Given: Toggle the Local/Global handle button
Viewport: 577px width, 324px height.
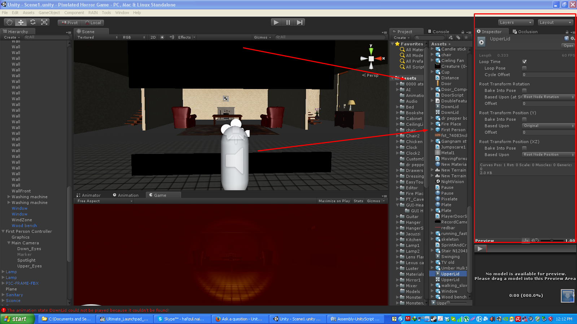Looking at the screenshot, I should [93, 22].
